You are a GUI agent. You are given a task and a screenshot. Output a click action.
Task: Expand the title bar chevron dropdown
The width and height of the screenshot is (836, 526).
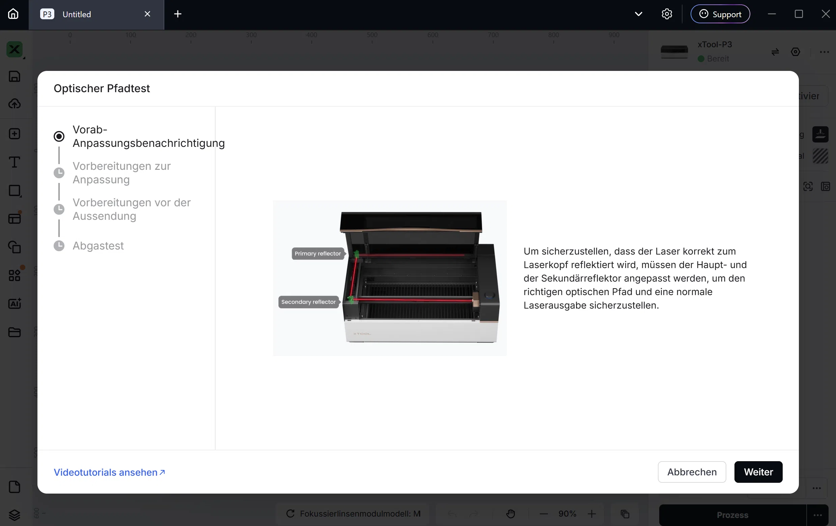click(638, 14)
